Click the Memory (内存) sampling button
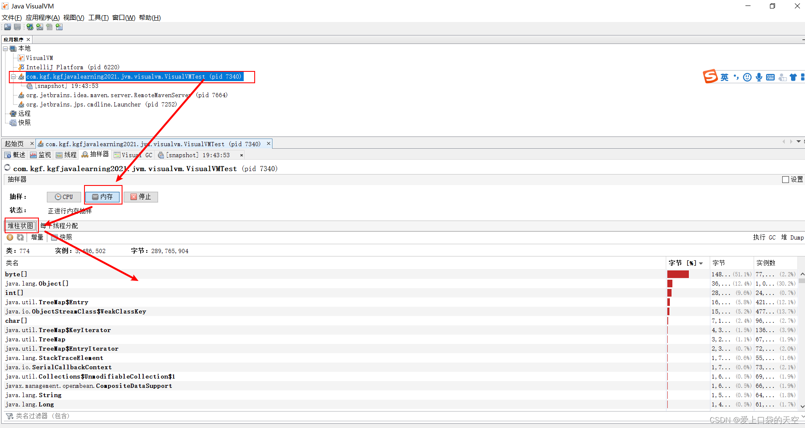 pyautogui.click(x=102, y=197)
